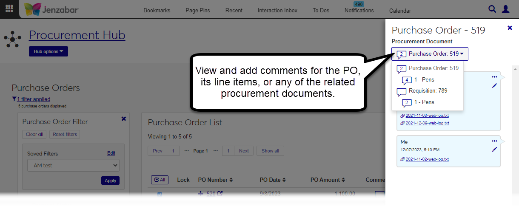Click the 1 filter applied link
519x206 pixels.
[34, 99]
